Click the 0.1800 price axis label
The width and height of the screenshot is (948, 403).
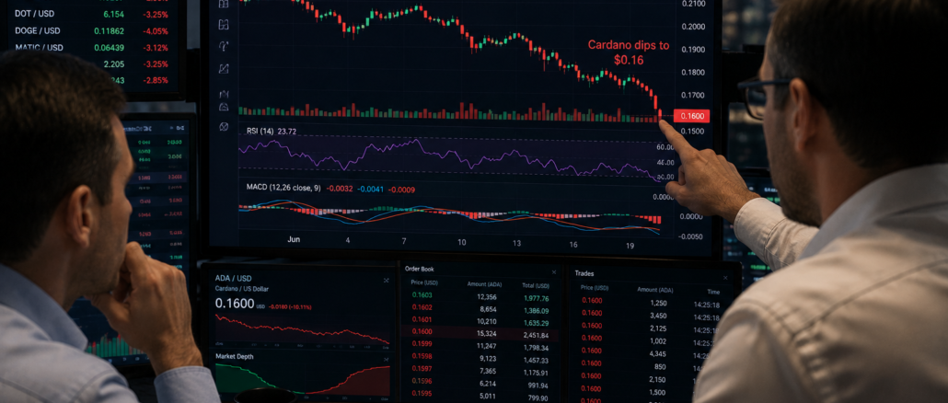pyautogui.click(x=693, y=73)
